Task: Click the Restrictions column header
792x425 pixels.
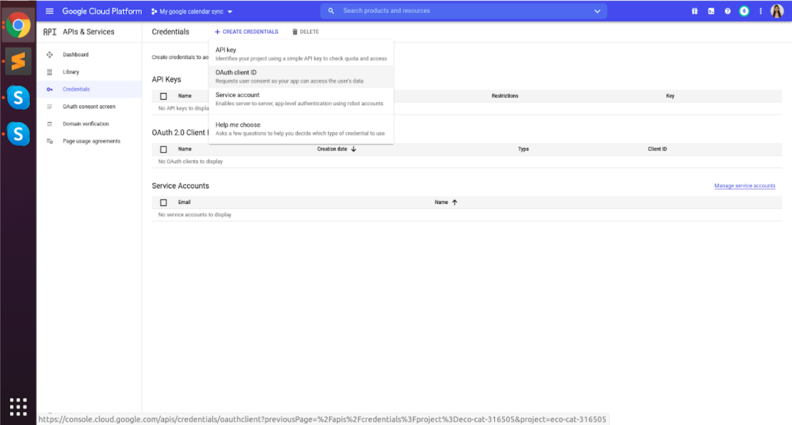Action: (x=504, y=96)
